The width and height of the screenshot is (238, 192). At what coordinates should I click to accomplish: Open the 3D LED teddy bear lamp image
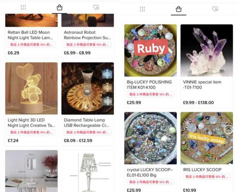pos(31,89)
